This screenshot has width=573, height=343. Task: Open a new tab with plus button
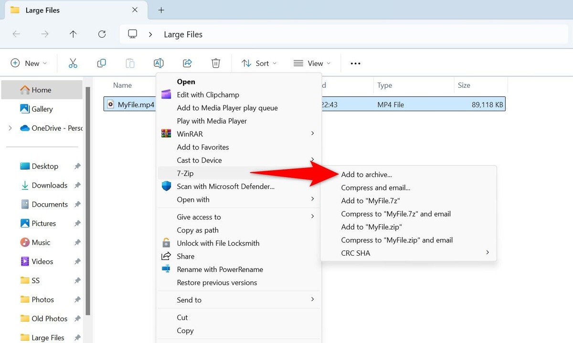[161, 10]
